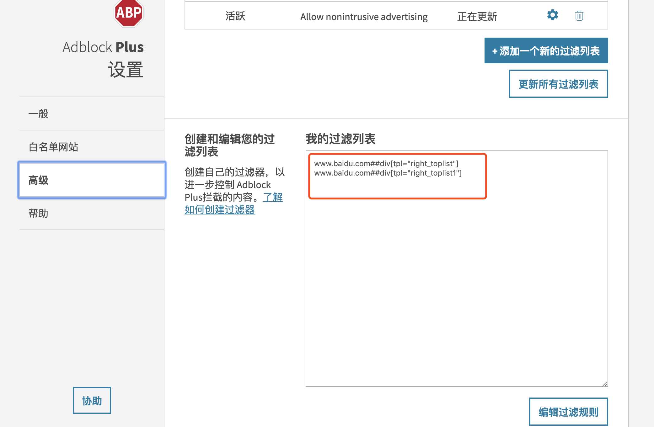Click the 创建和编辑您的过滤列表 heading

pyautogui.click(x=230, y=145)
